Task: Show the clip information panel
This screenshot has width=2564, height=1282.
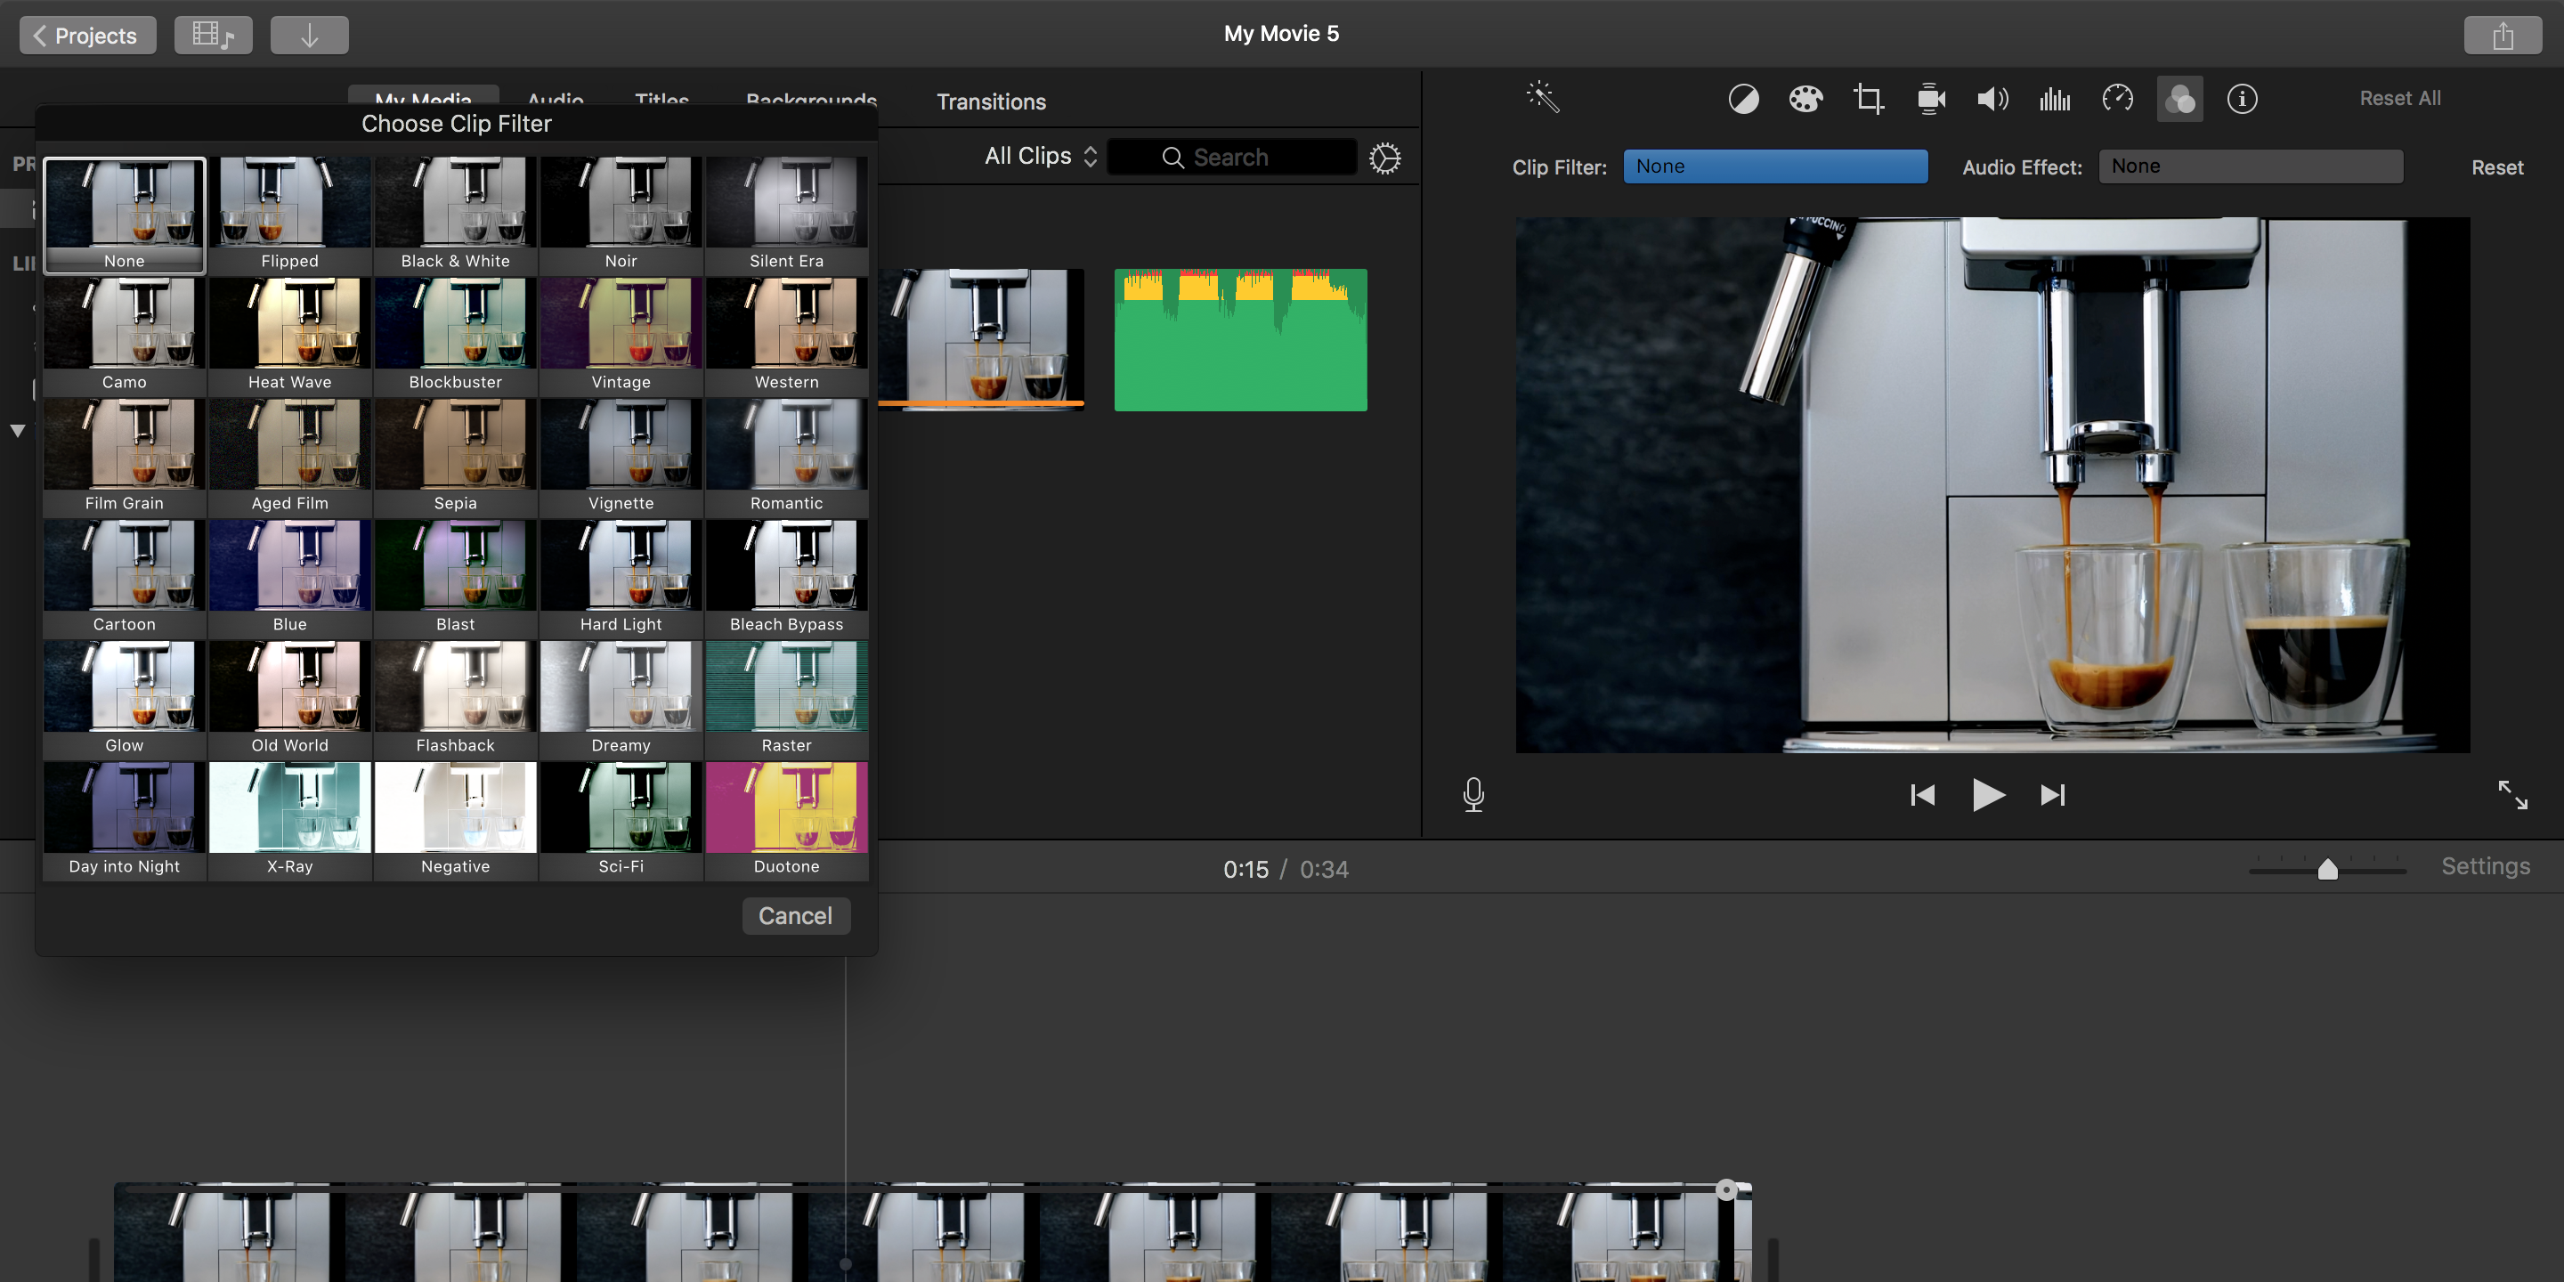Action: tap(2243, 99)
